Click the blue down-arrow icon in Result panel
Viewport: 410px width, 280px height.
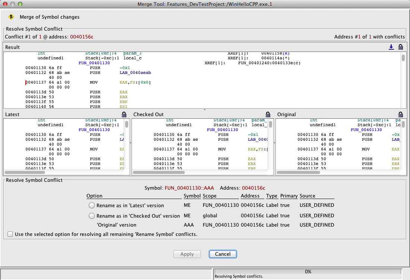391,47
